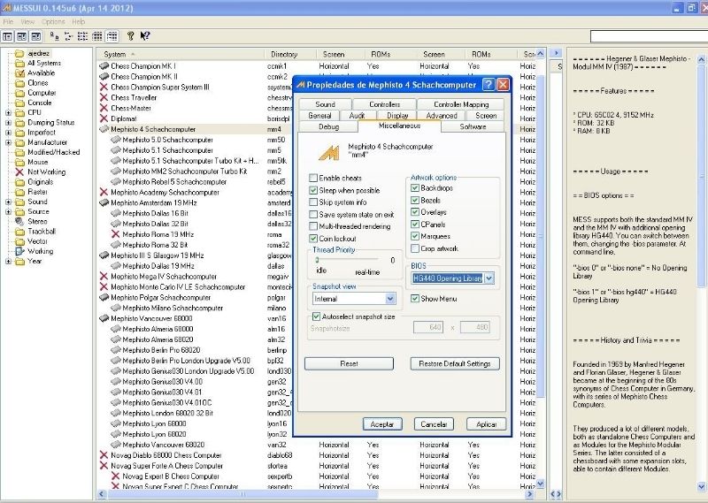Image resolution: width=708 pixels, height=503 pixels.
Task: Click the Trackball folder icon
Action: tap(19, 232)
